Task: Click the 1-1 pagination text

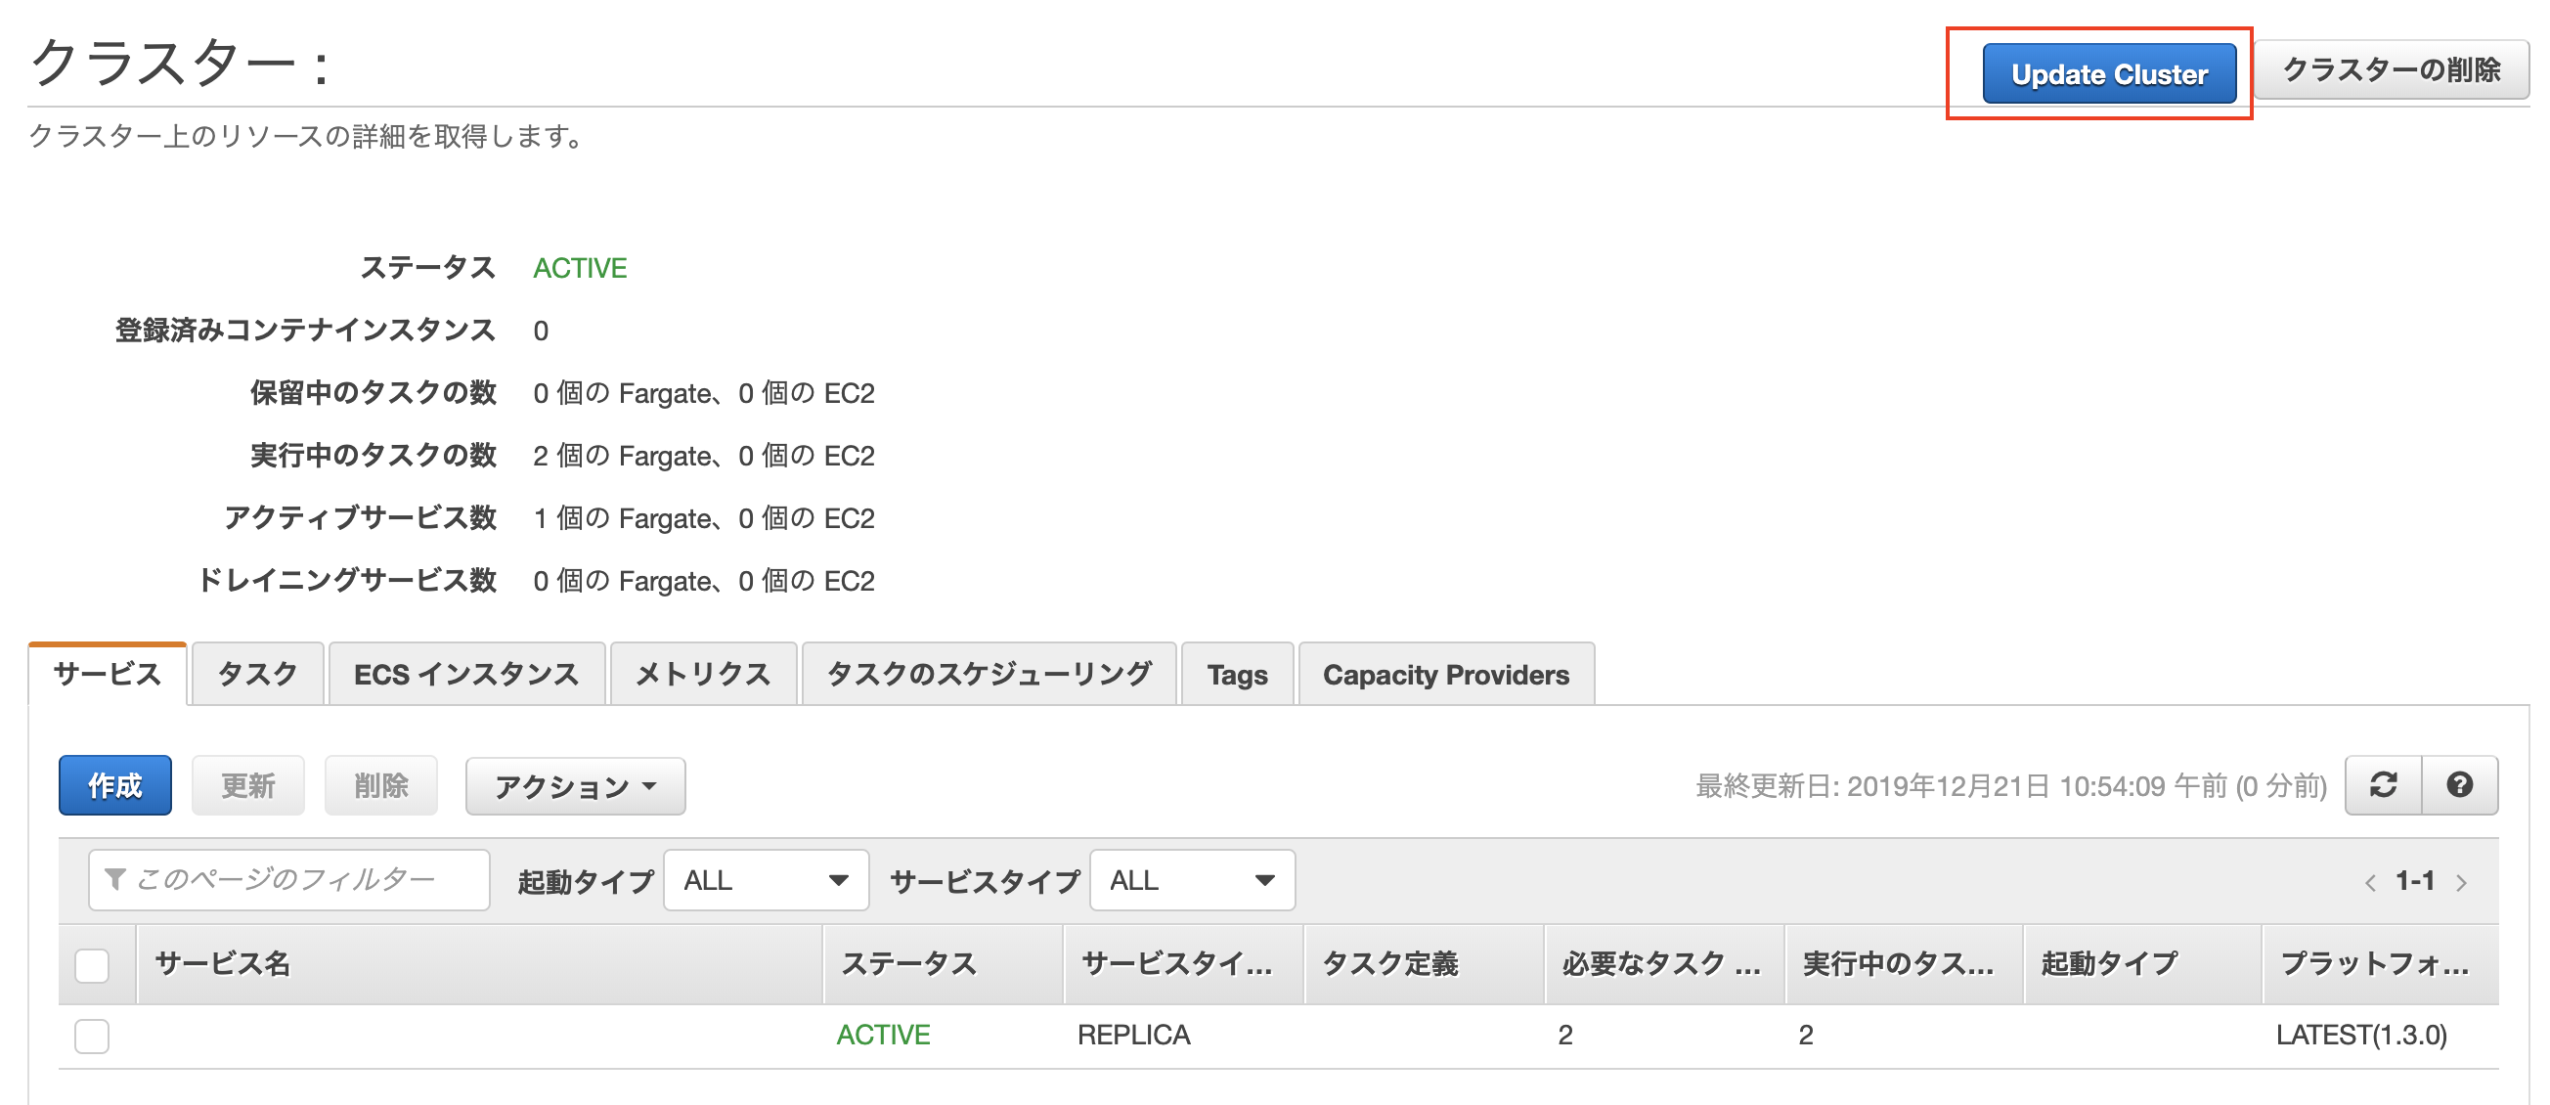Action: click(2414, 881)
